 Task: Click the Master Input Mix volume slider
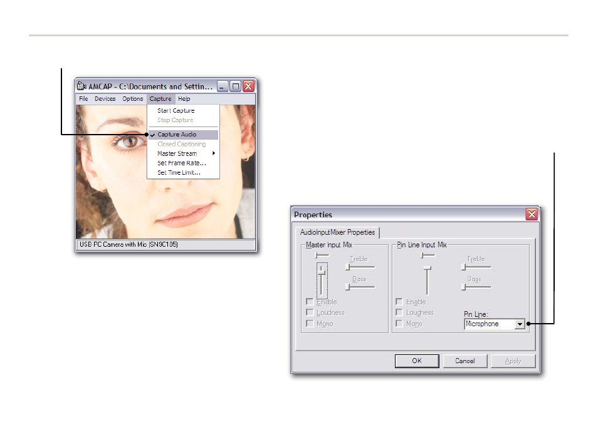(x=322, y=280)
